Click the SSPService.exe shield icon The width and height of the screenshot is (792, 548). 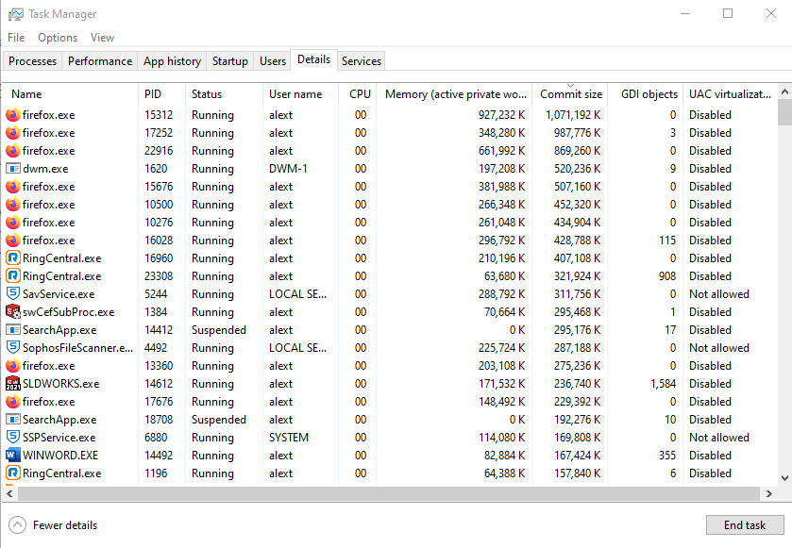13,438
